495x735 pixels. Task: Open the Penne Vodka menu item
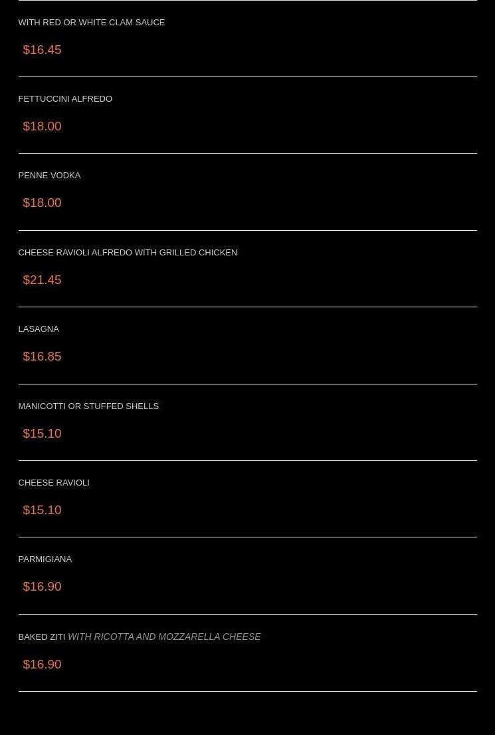click(x=49, y=176)
